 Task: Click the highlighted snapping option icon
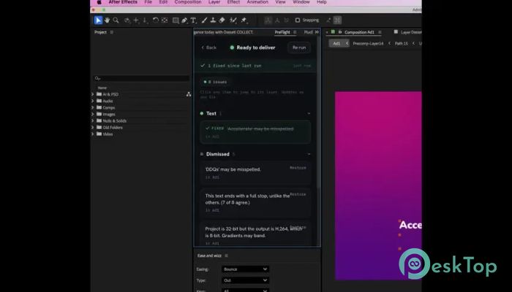point(337,20)
